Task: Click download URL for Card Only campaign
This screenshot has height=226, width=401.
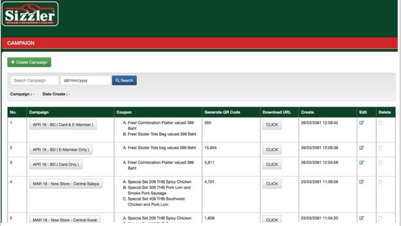Action: (x=272, y=165)
